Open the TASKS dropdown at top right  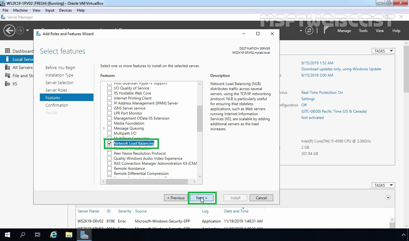pyautogui.click(x=383, y=51)
